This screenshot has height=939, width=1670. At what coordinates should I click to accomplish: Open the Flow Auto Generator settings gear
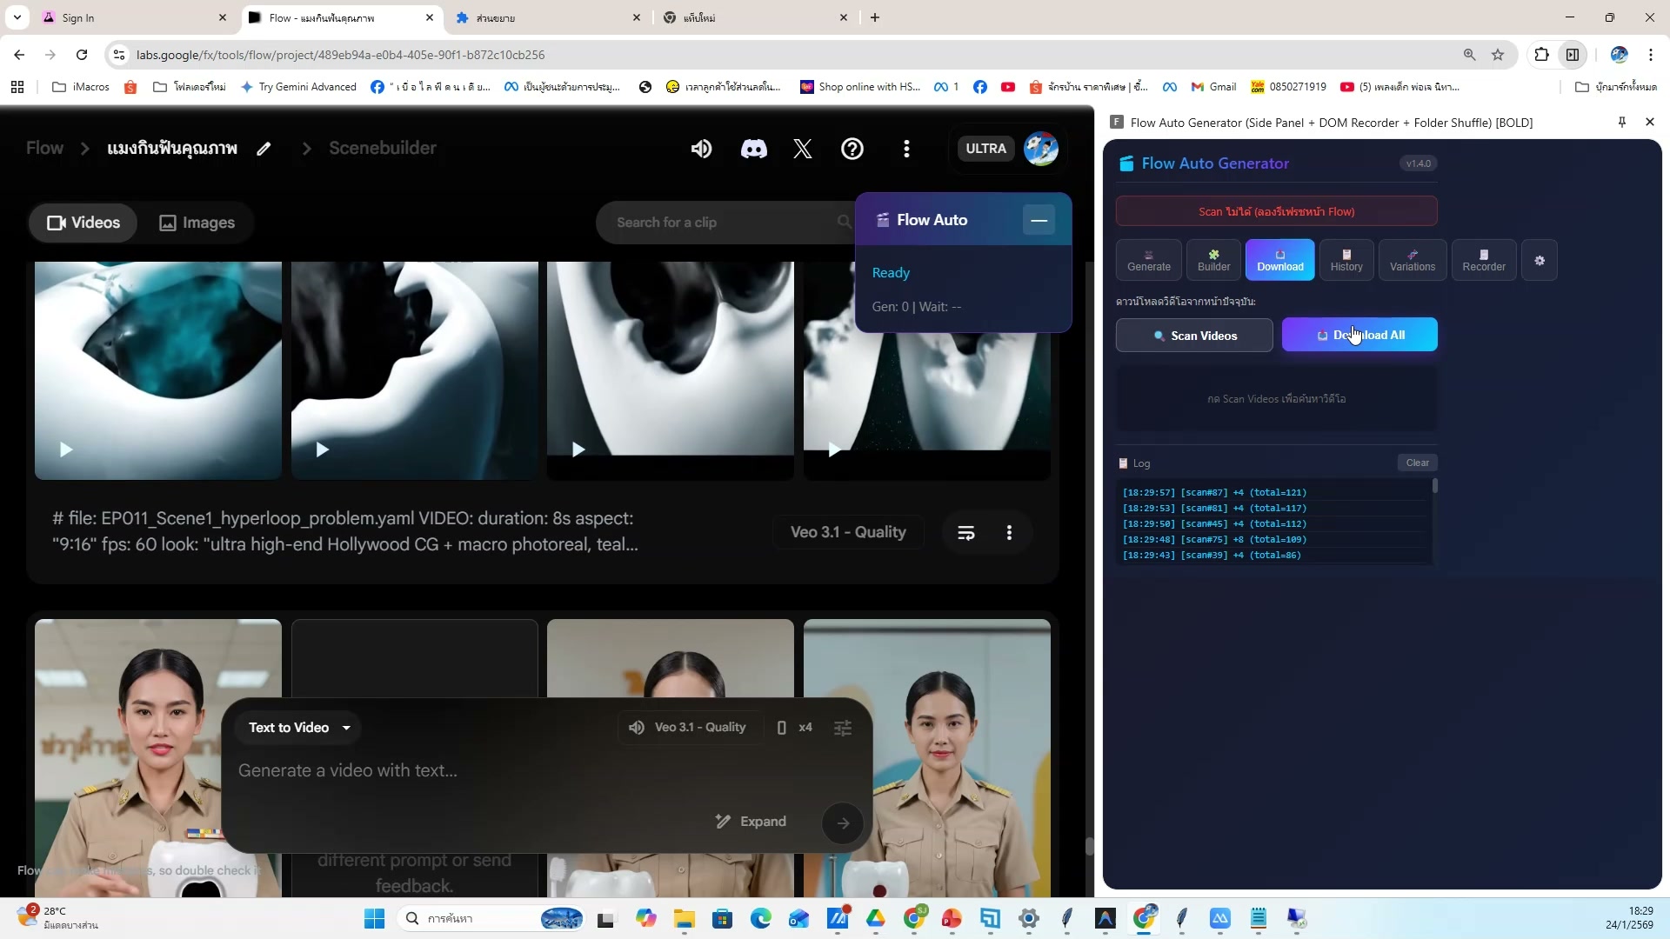point(1540,260)
